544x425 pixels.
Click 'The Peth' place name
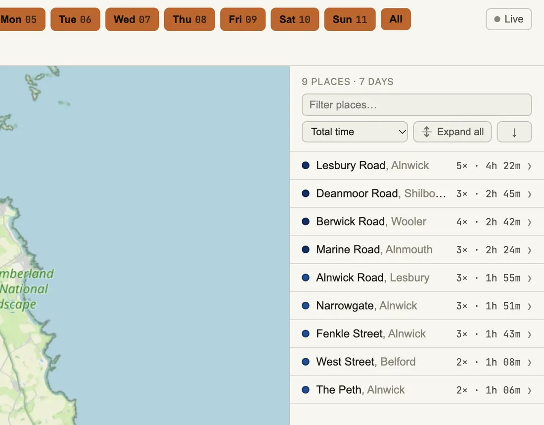(339, 389)
